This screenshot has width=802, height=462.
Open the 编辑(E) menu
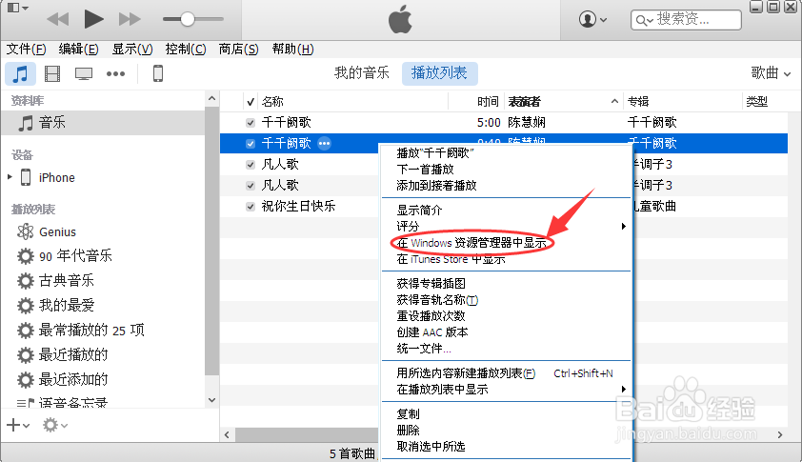click(78, 50)
